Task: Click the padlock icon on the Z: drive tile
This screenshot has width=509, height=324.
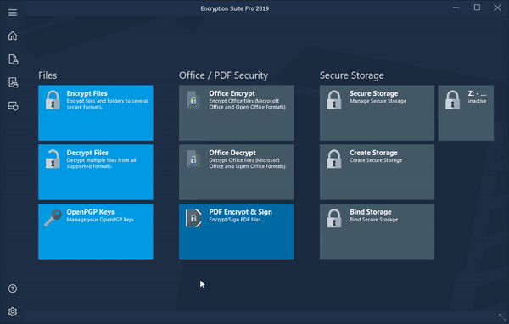Action: (x=452, y=100)
